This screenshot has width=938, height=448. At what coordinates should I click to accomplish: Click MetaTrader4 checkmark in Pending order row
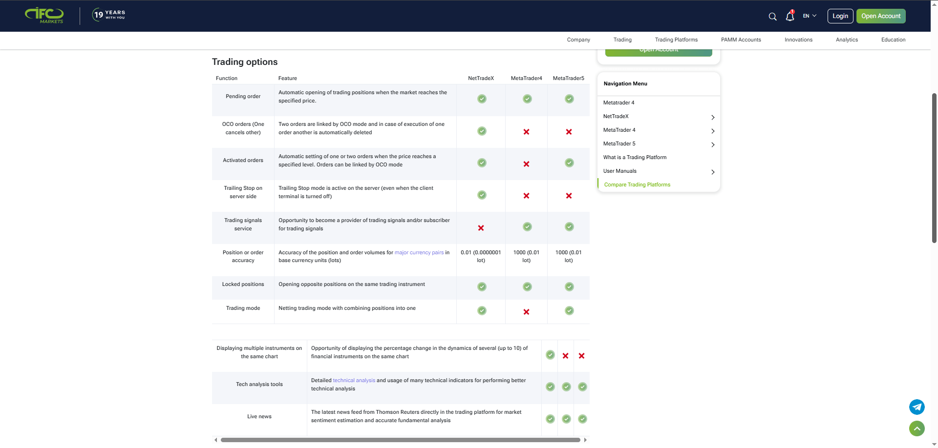click(x=527, y=99)
